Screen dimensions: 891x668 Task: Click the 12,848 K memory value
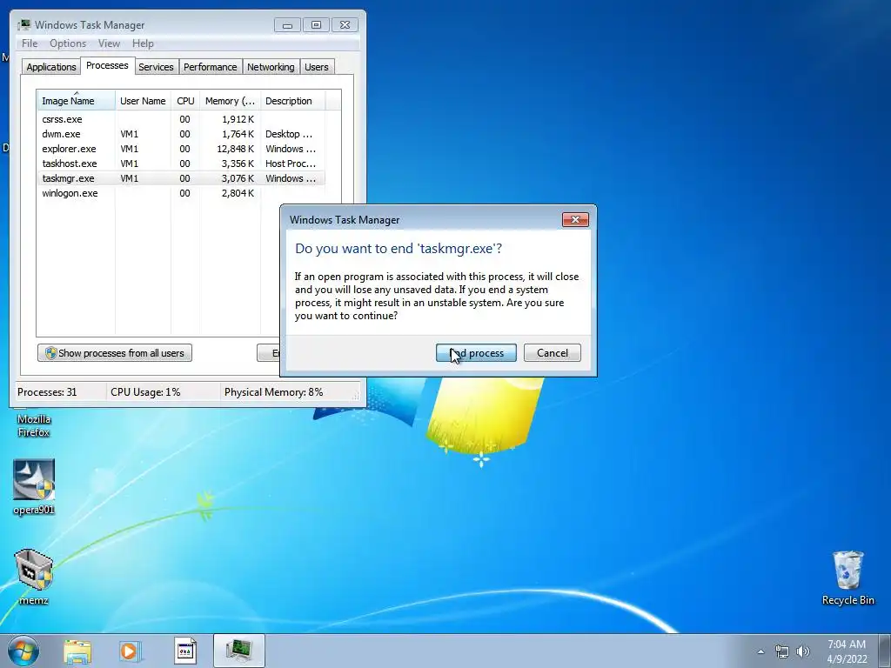click(235, 149)
